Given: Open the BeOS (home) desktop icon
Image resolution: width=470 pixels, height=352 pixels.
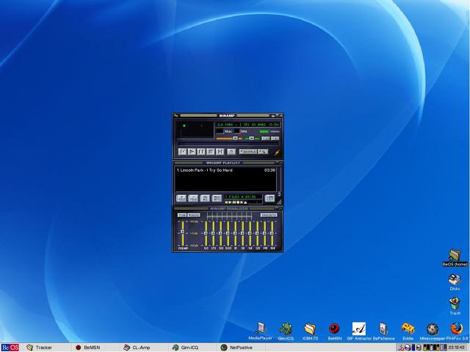Looking at the screenshot, I should [x=455, y=258].
